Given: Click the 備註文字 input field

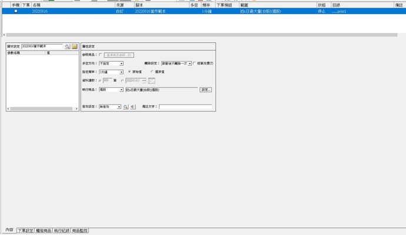Looking at the screenshot, I should tap(185, 107).
